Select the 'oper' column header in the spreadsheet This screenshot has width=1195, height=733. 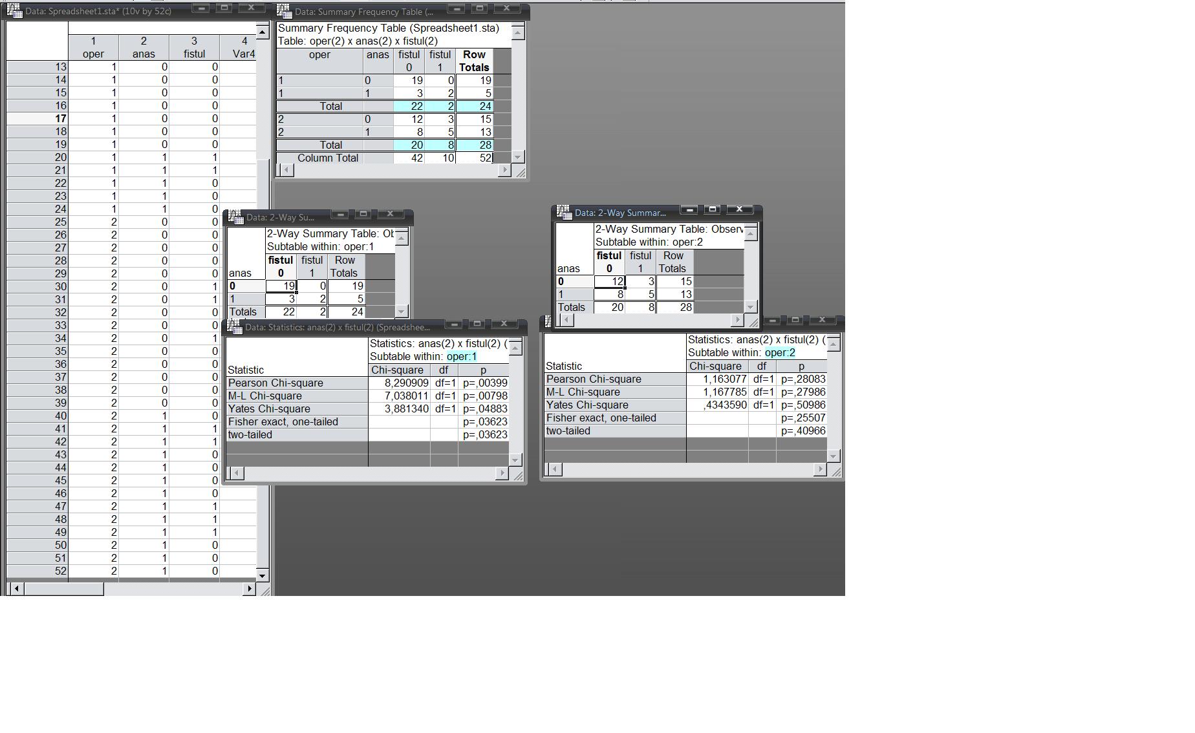93,48
